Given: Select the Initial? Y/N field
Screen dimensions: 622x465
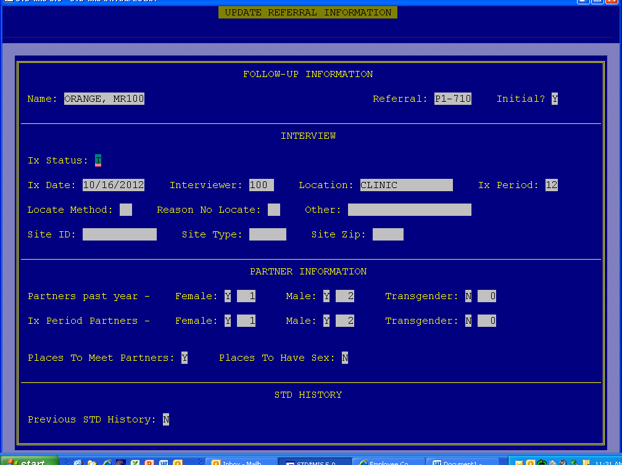Looking at the screenshot, I should pos(555,99).
